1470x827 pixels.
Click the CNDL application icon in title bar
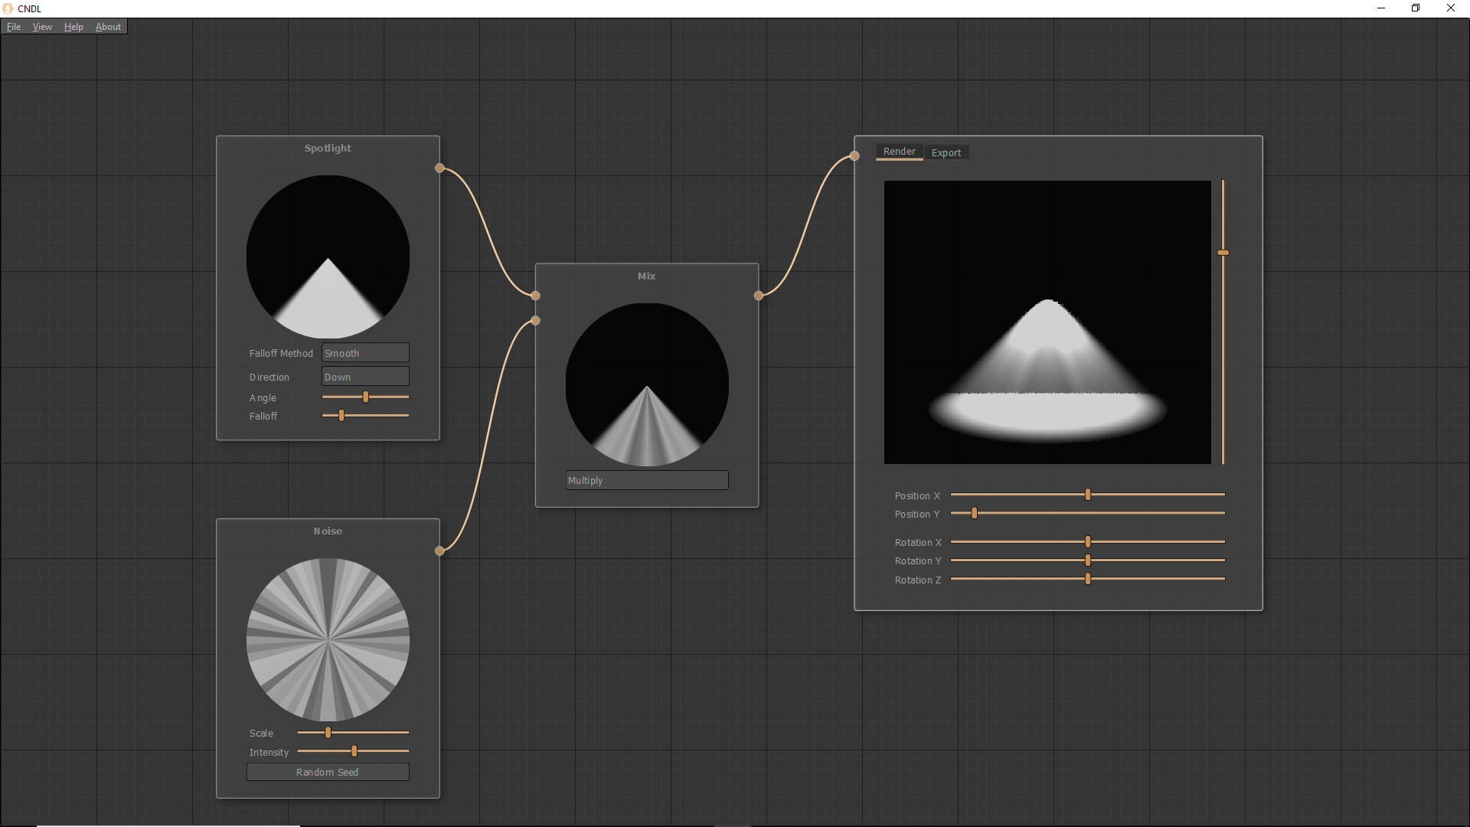(x=7, y=8)
